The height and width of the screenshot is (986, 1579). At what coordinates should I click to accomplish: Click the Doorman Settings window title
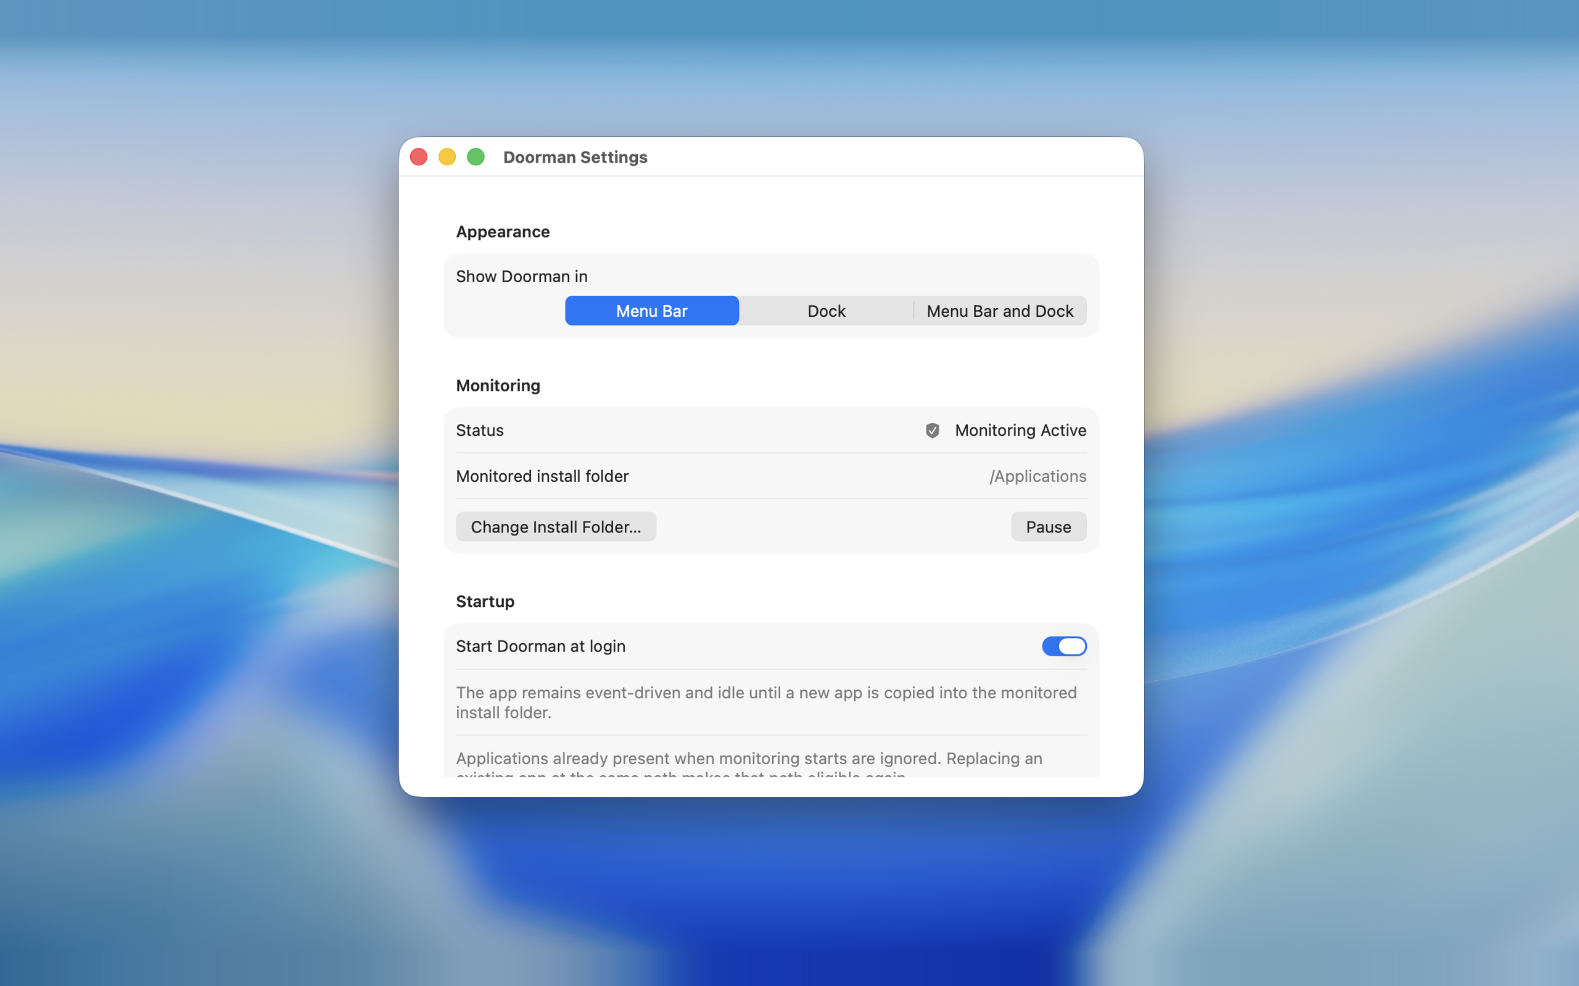[575, 157]
